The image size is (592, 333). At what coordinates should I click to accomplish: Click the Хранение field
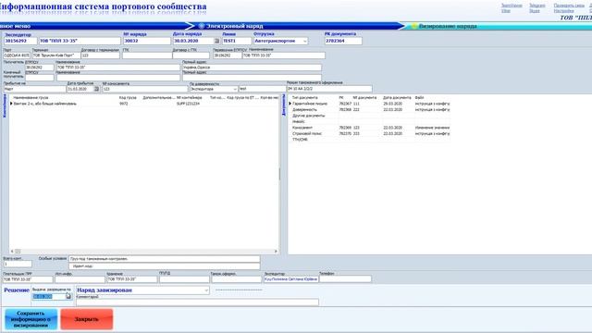point(131,279)
